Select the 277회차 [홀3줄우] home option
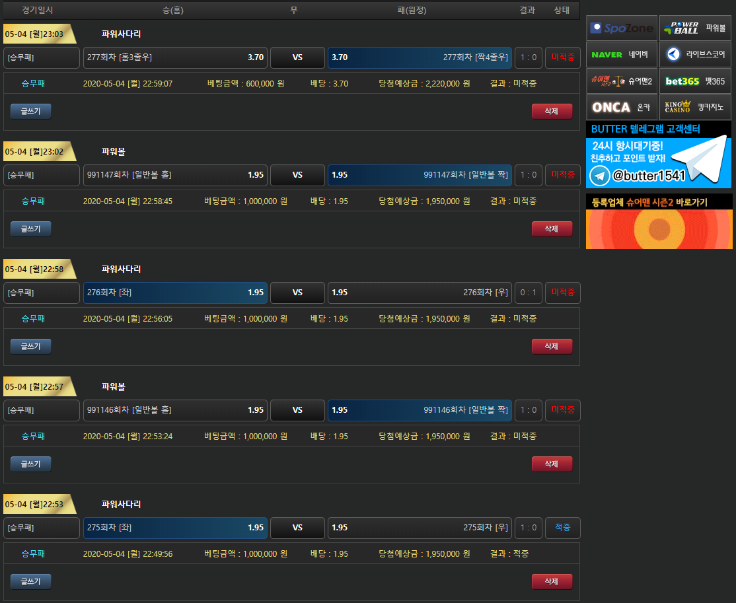Screen dimensions: 736x603 (x=175, y=57)
